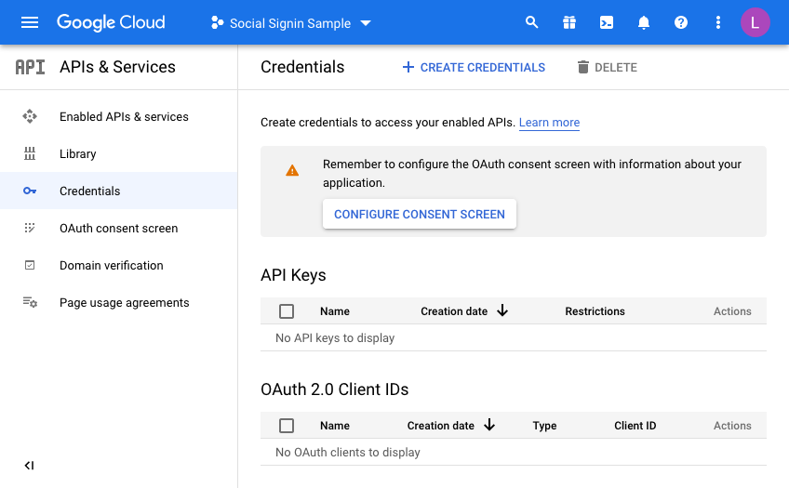The width and height of the screenshot is (789, 488).
Task: Go to Enabled APIs & services
Action: (x=124, y=117)
